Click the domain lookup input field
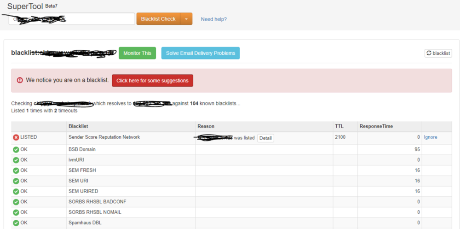The height and width of the screenshot is (229, 460). coord(71,19)
